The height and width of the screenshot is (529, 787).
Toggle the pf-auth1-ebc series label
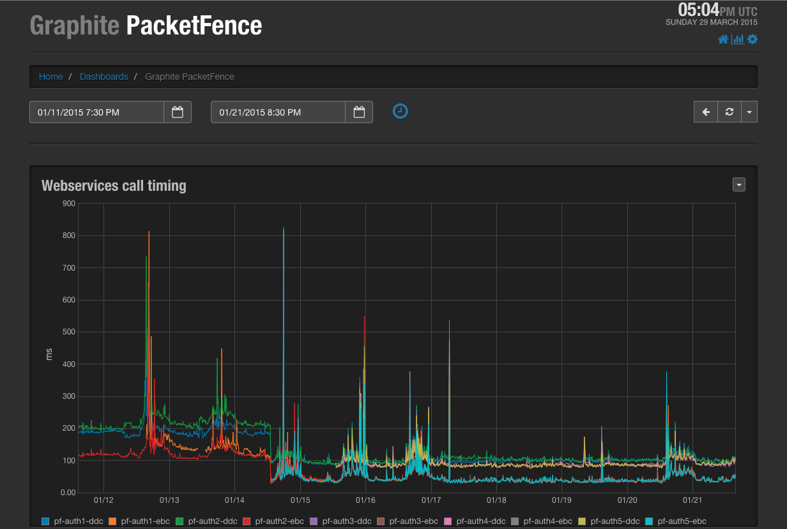pos(146,521)
